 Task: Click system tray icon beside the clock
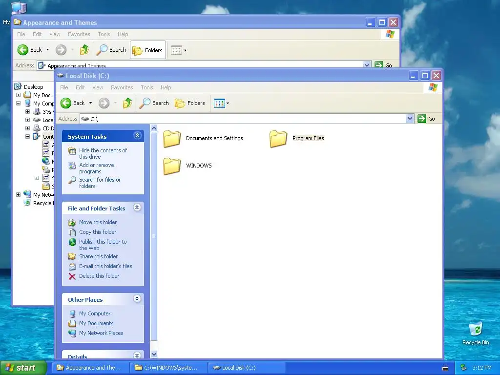click(x=464, y=368)
